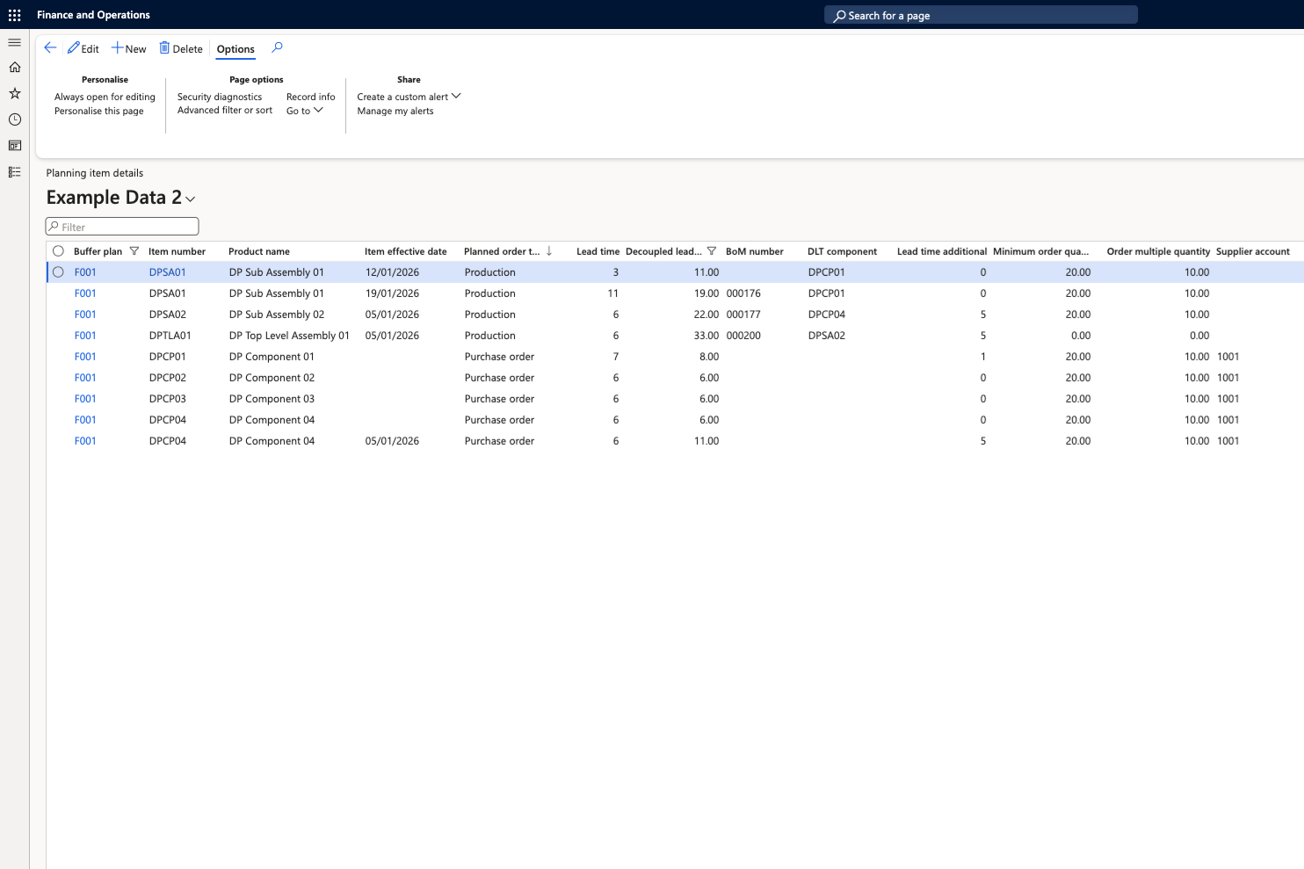Open Recent clock icon in sidebar
Viewport: 1304px width, 869px height.
point(14,119)
